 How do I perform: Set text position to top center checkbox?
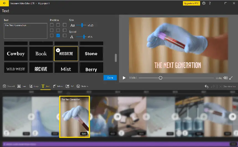pyautogui.click(x=58, y=25)
